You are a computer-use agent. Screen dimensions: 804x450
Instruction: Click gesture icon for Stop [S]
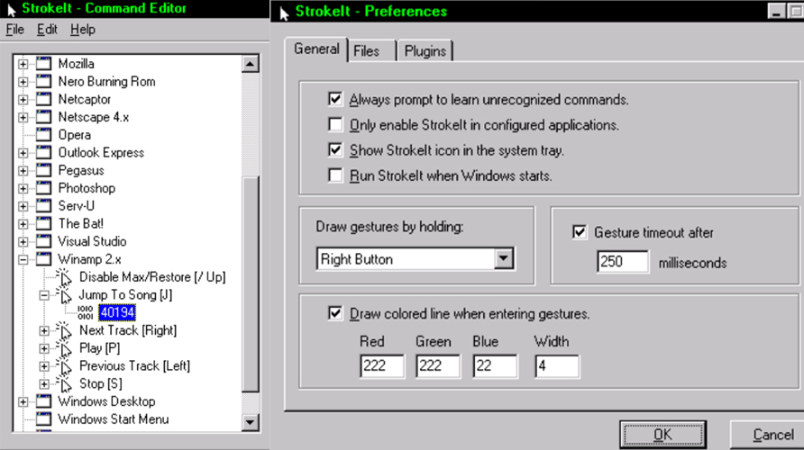pyautogui.click(x=64, y=383)
